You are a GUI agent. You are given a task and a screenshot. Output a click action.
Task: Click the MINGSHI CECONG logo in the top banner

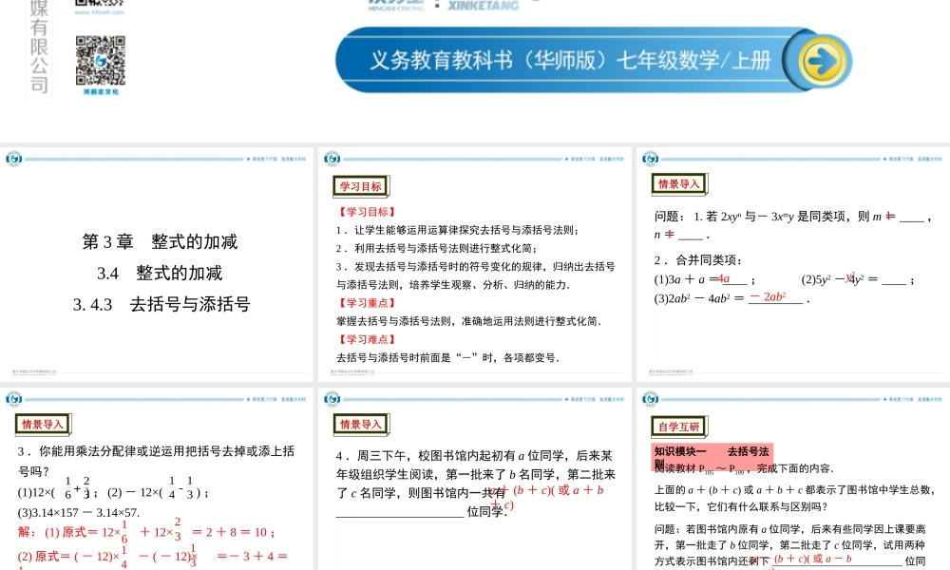tap(399, 5)
